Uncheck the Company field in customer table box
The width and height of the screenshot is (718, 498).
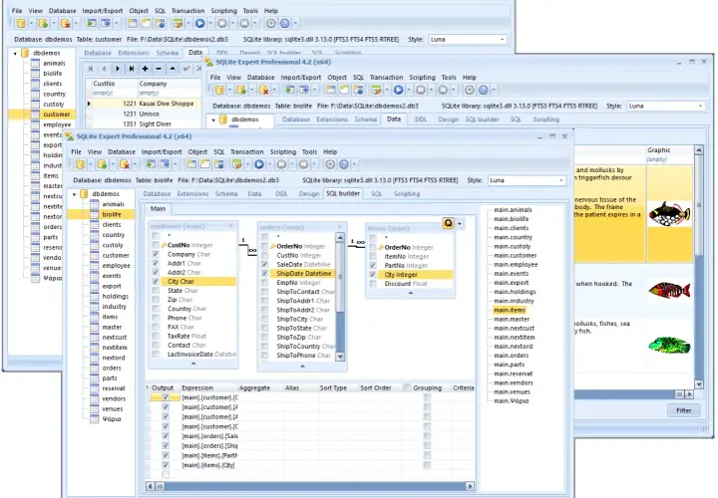pos(156,254)
